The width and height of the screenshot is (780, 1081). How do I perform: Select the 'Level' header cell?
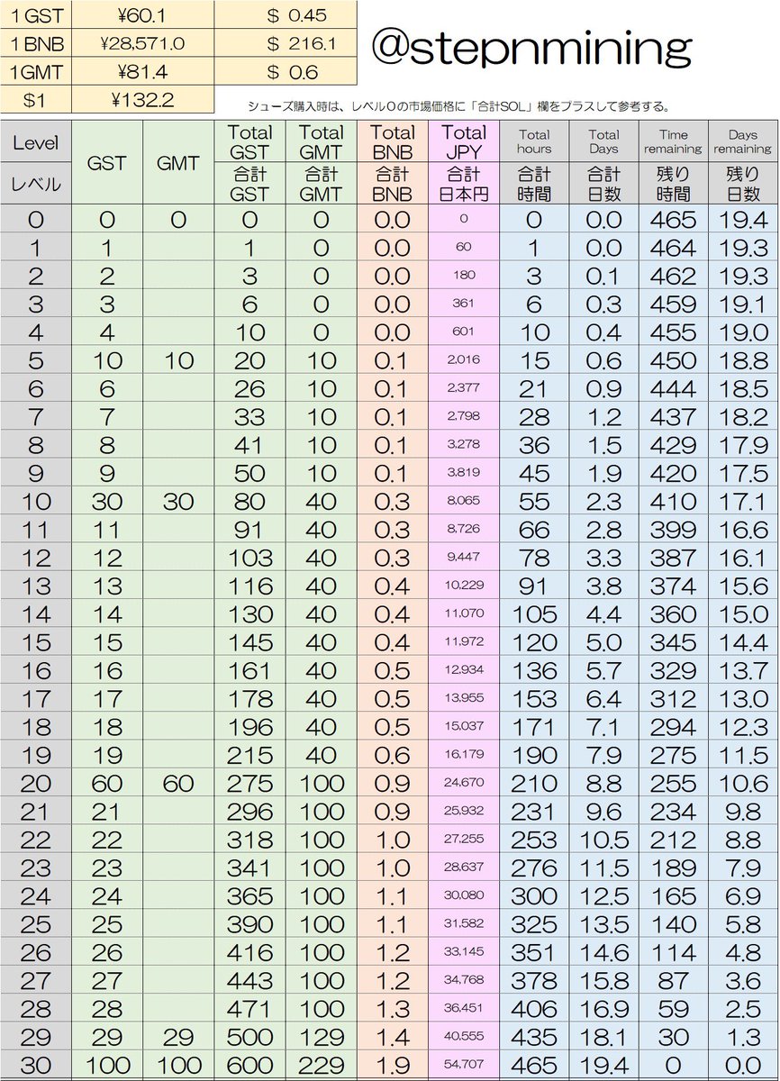(x=36, y=142)
